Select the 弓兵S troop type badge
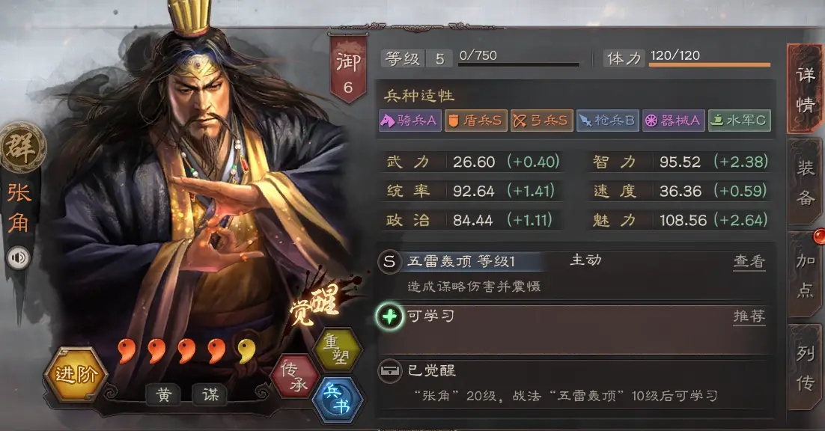 541,120
